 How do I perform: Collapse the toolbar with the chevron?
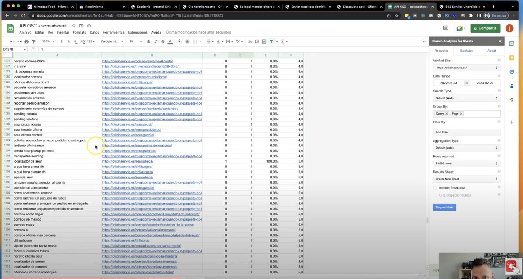click(425, 41)
